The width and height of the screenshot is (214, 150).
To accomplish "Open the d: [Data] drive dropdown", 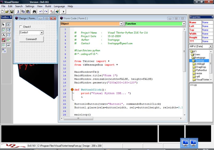I will click(x=211, y=46).
